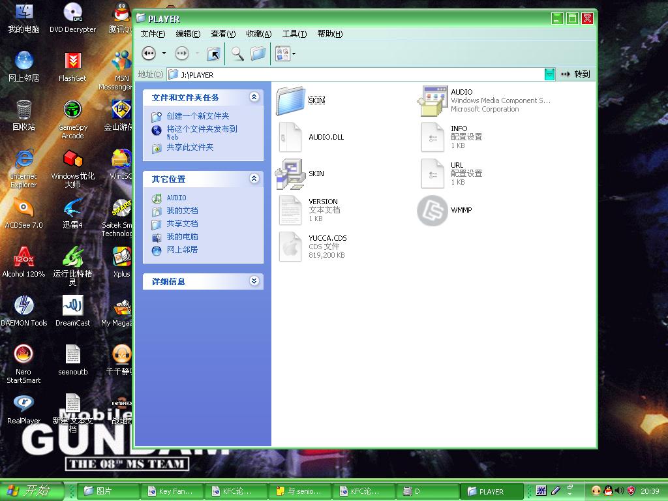Open 回收站 recycle bin icon

pos(24,115)
